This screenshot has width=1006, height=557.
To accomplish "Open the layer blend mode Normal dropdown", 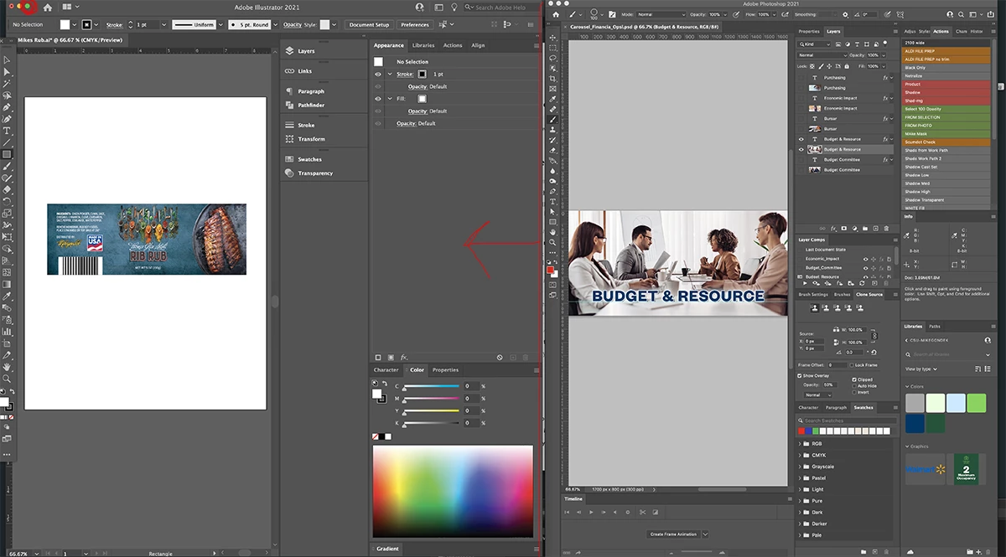I will click(821, 54).
